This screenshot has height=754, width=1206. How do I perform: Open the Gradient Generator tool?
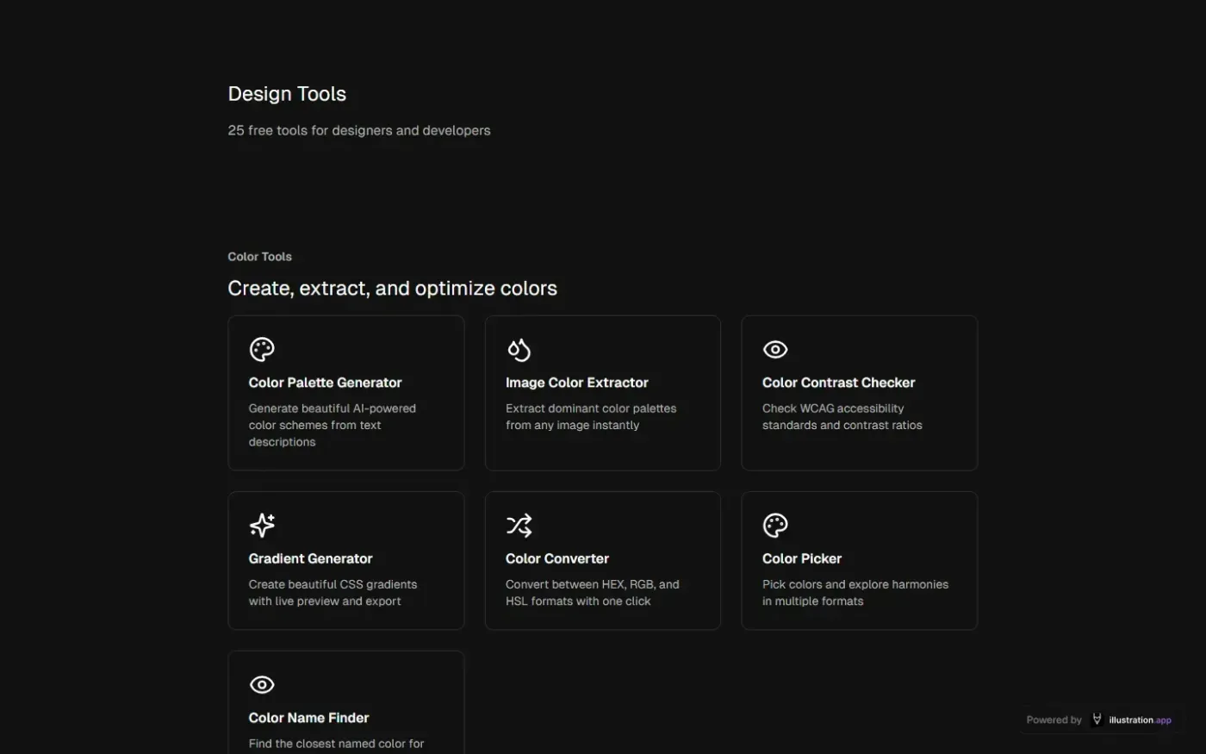tap(345, 560)
